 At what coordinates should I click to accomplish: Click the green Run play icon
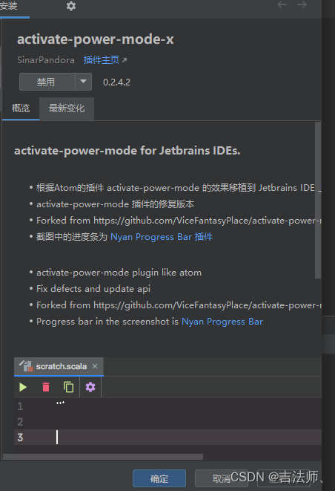pos(23,387)
